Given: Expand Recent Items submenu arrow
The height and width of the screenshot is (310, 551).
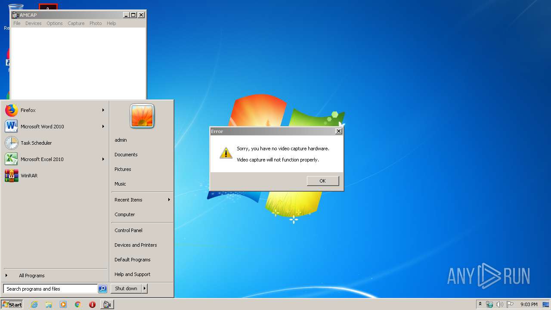Looking at the screenshot, I should tap(169, 200).
